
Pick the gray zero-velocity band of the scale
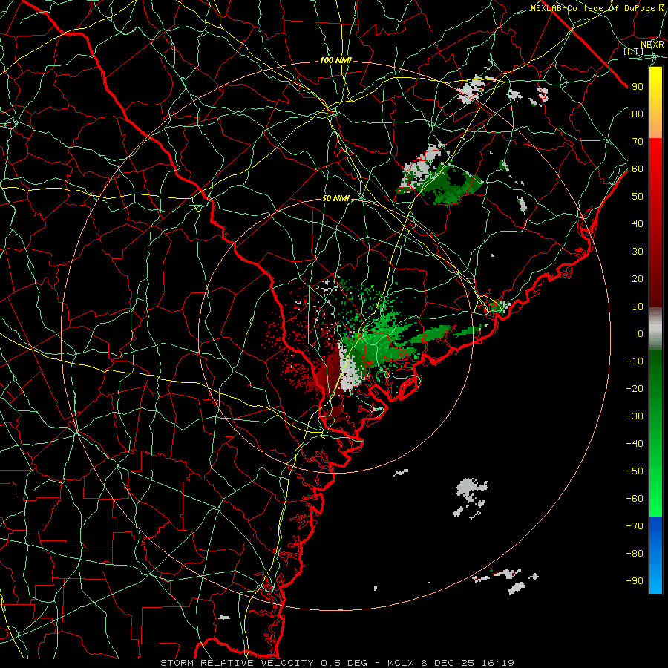tap(655, 329)
